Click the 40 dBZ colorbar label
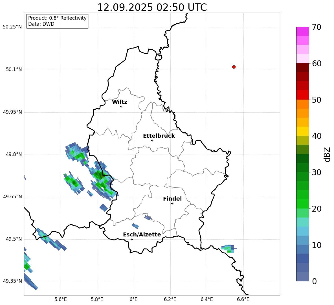 (x=317, y=136)
